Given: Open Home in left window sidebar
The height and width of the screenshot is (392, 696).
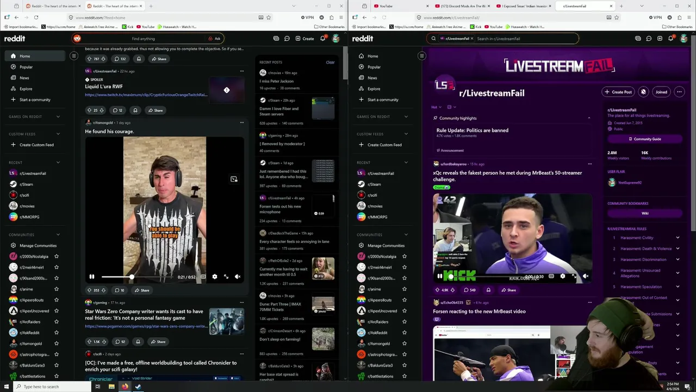Looking at the screenshot, I should click(34, 56).
